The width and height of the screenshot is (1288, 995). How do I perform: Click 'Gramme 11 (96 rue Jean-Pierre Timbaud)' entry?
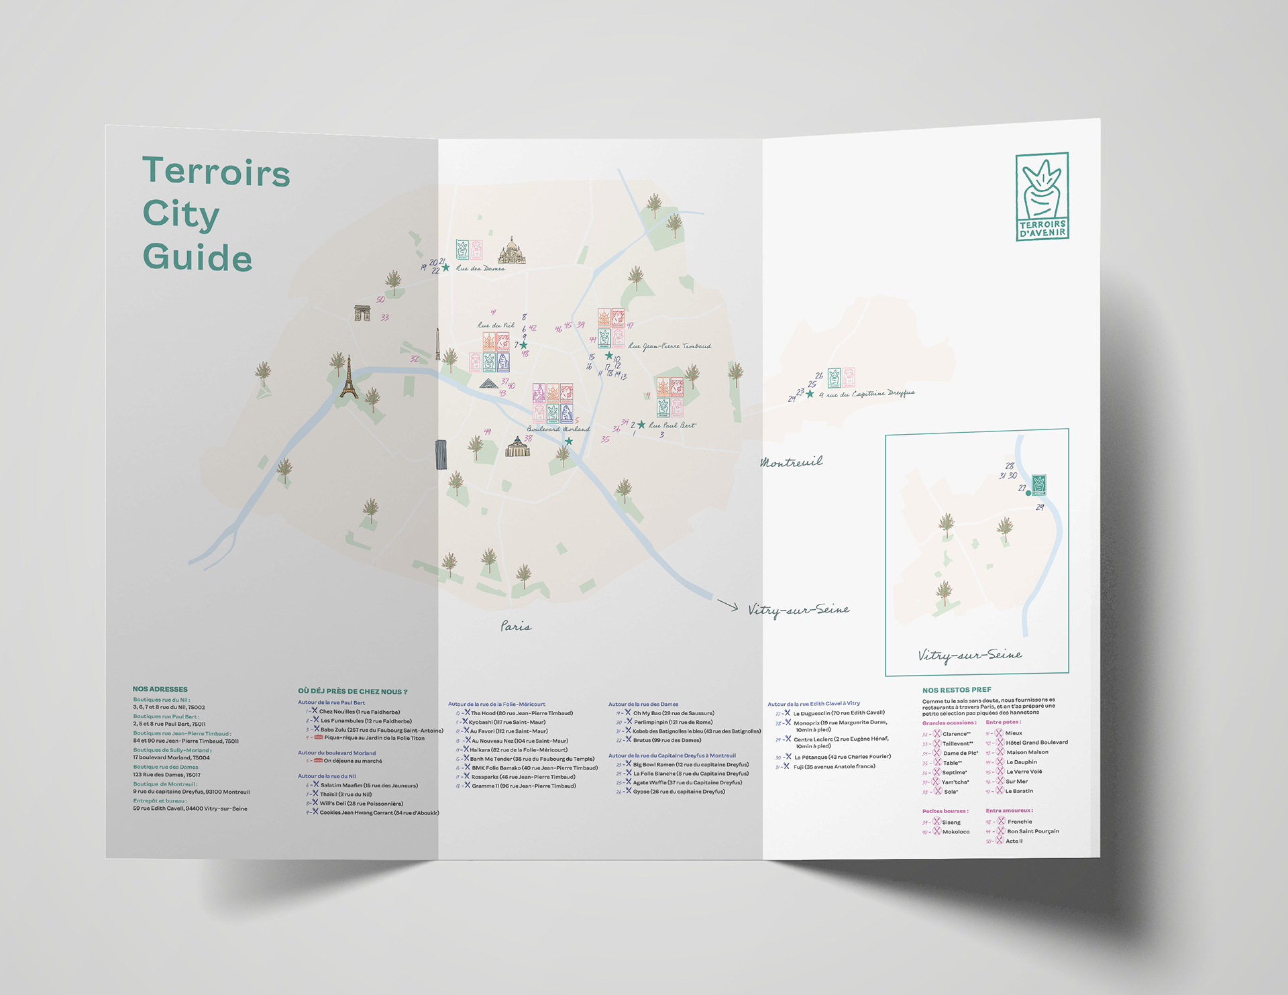coord(524,786)
